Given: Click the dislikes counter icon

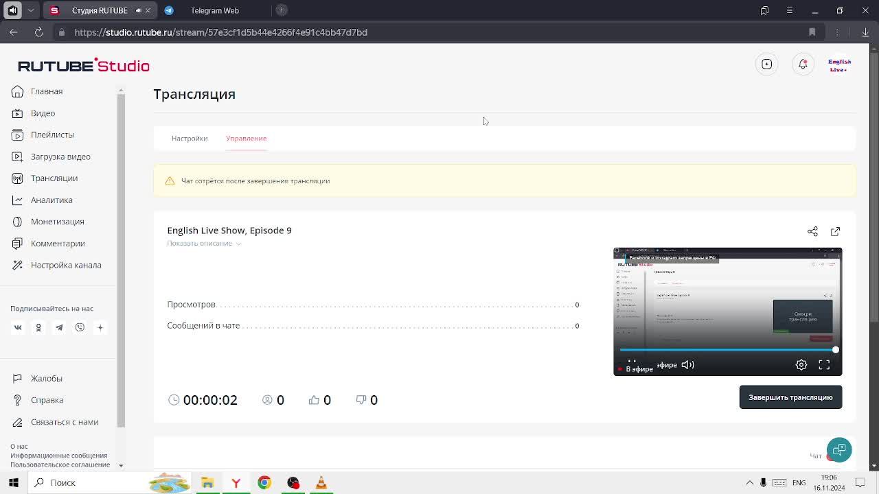Looking at the screenshot, I should pyautogui.click(x=361, y=400).
